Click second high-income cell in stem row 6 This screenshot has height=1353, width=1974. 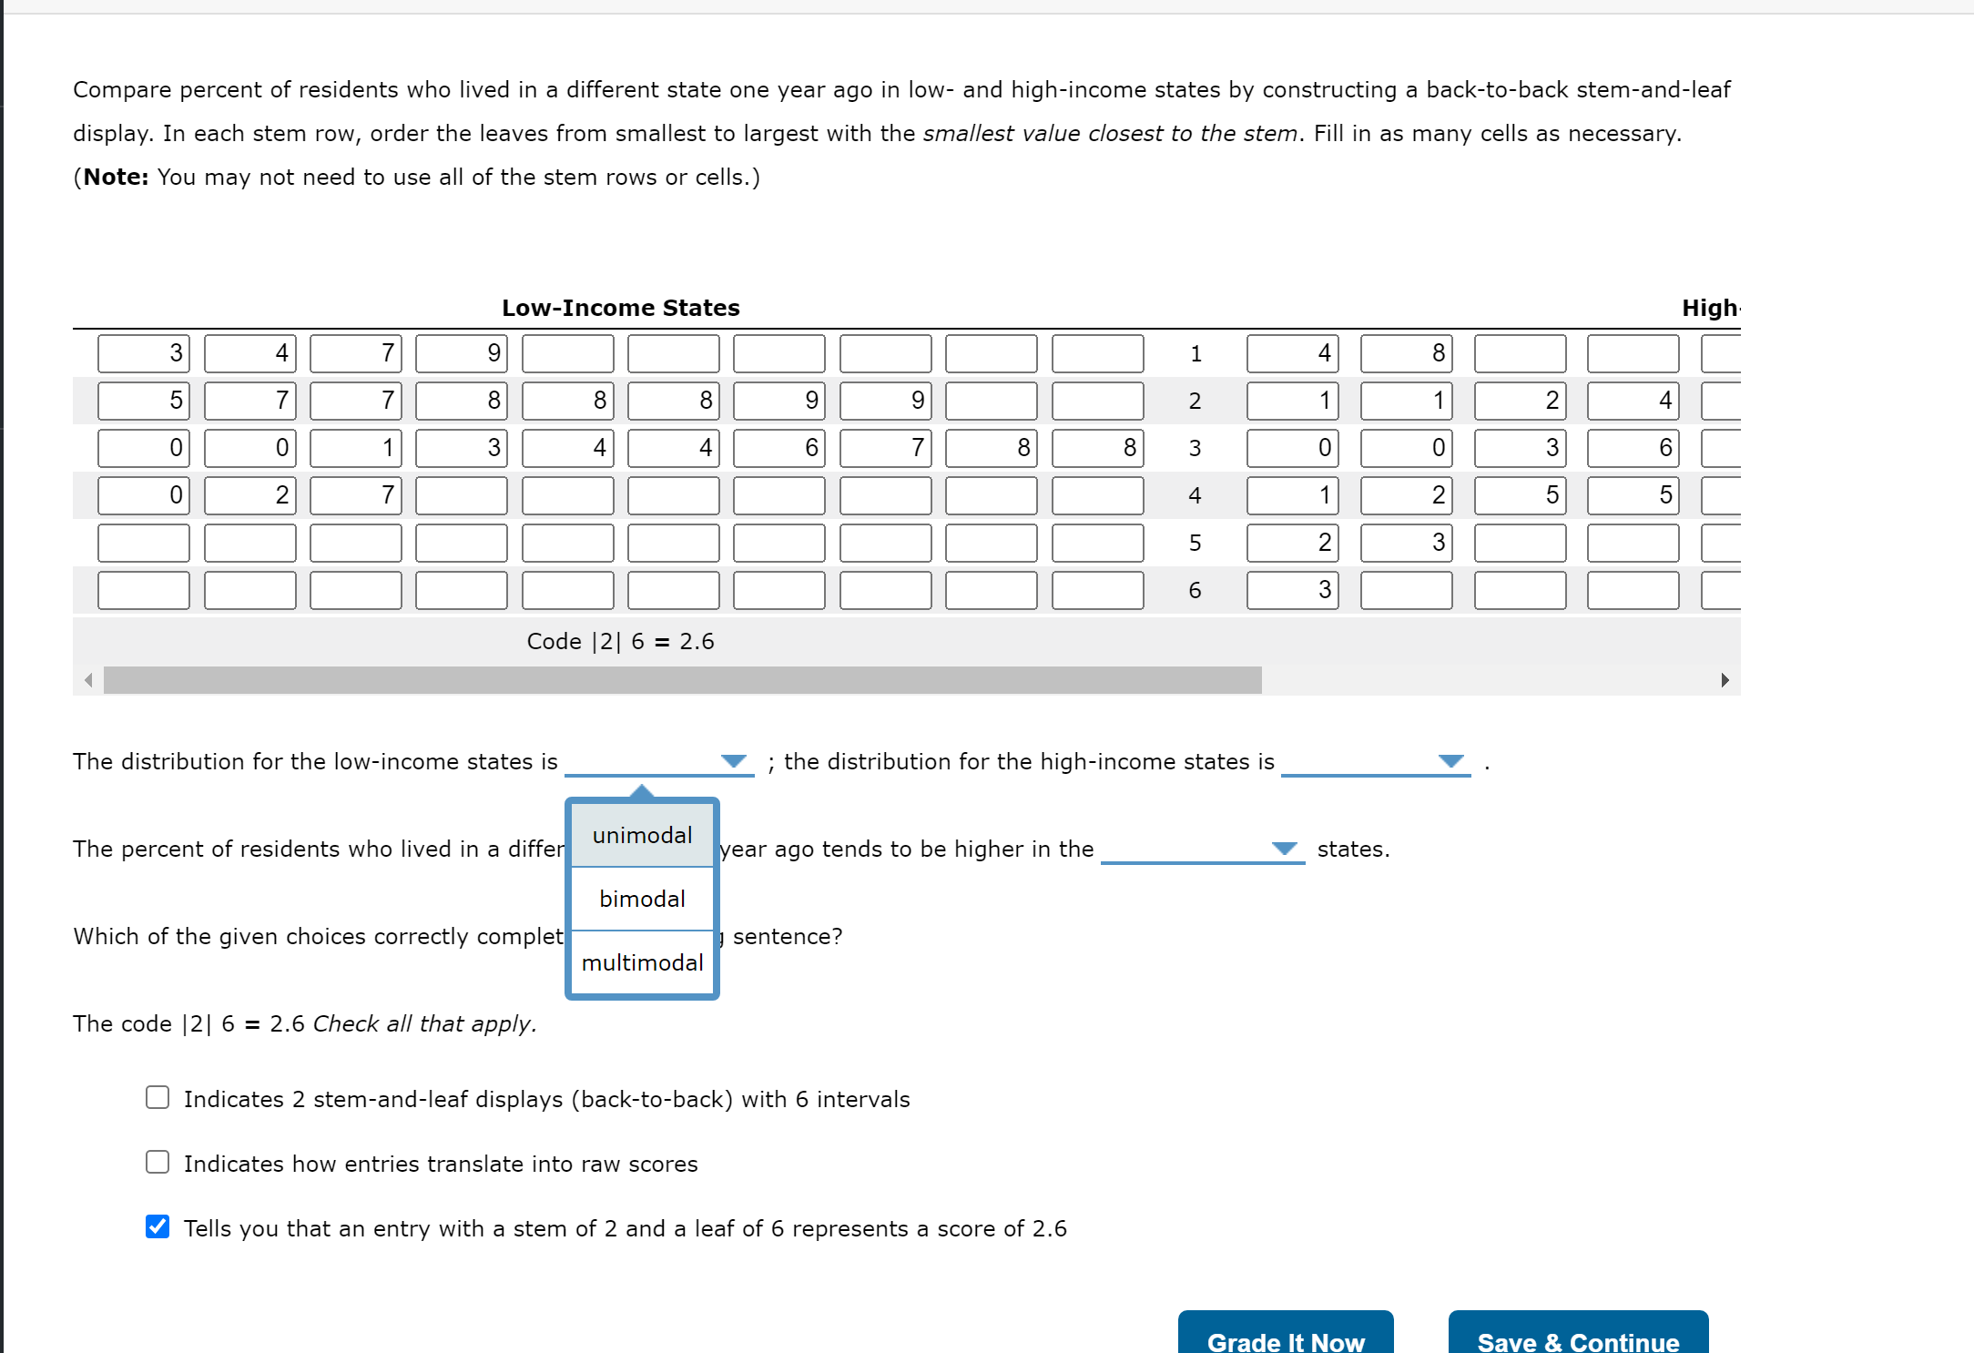pyautogui.click(x=1405, y=590)
